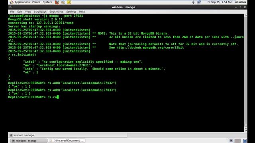
Task: Click the dochub.mongodb.org/core/32bit URL
Action: pyautogui.click(x=150, y=48)
